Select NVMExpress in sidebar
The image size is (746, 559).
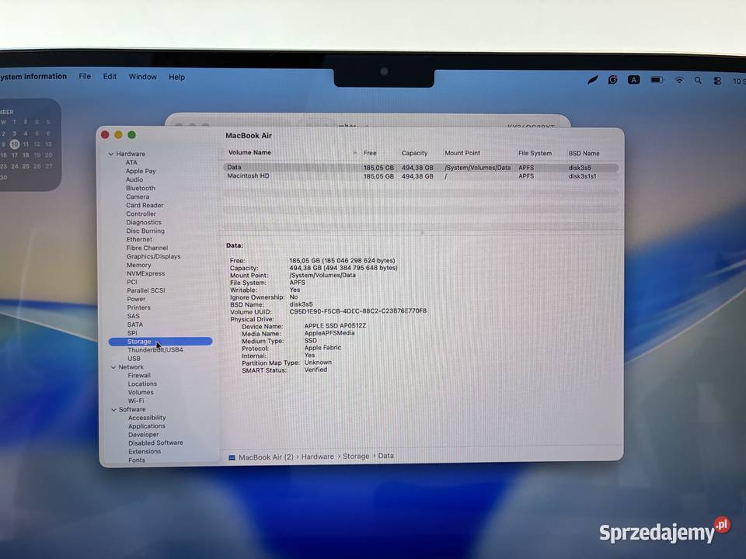pyautogui.click(x=145, y=274)
